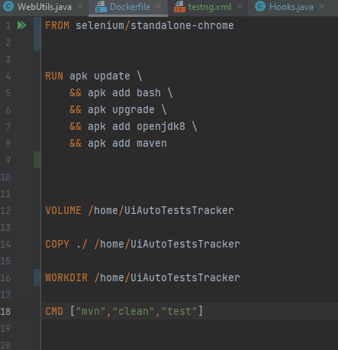
Task: Switch to the WebUtils.java tab
Action: pos(44,7)
